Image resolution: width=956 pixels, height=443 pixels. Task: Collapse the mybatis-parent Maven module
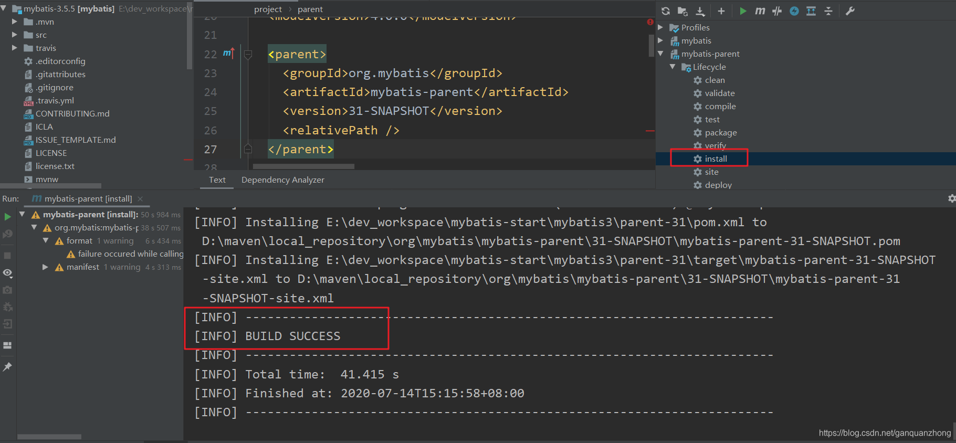point(661,54)
